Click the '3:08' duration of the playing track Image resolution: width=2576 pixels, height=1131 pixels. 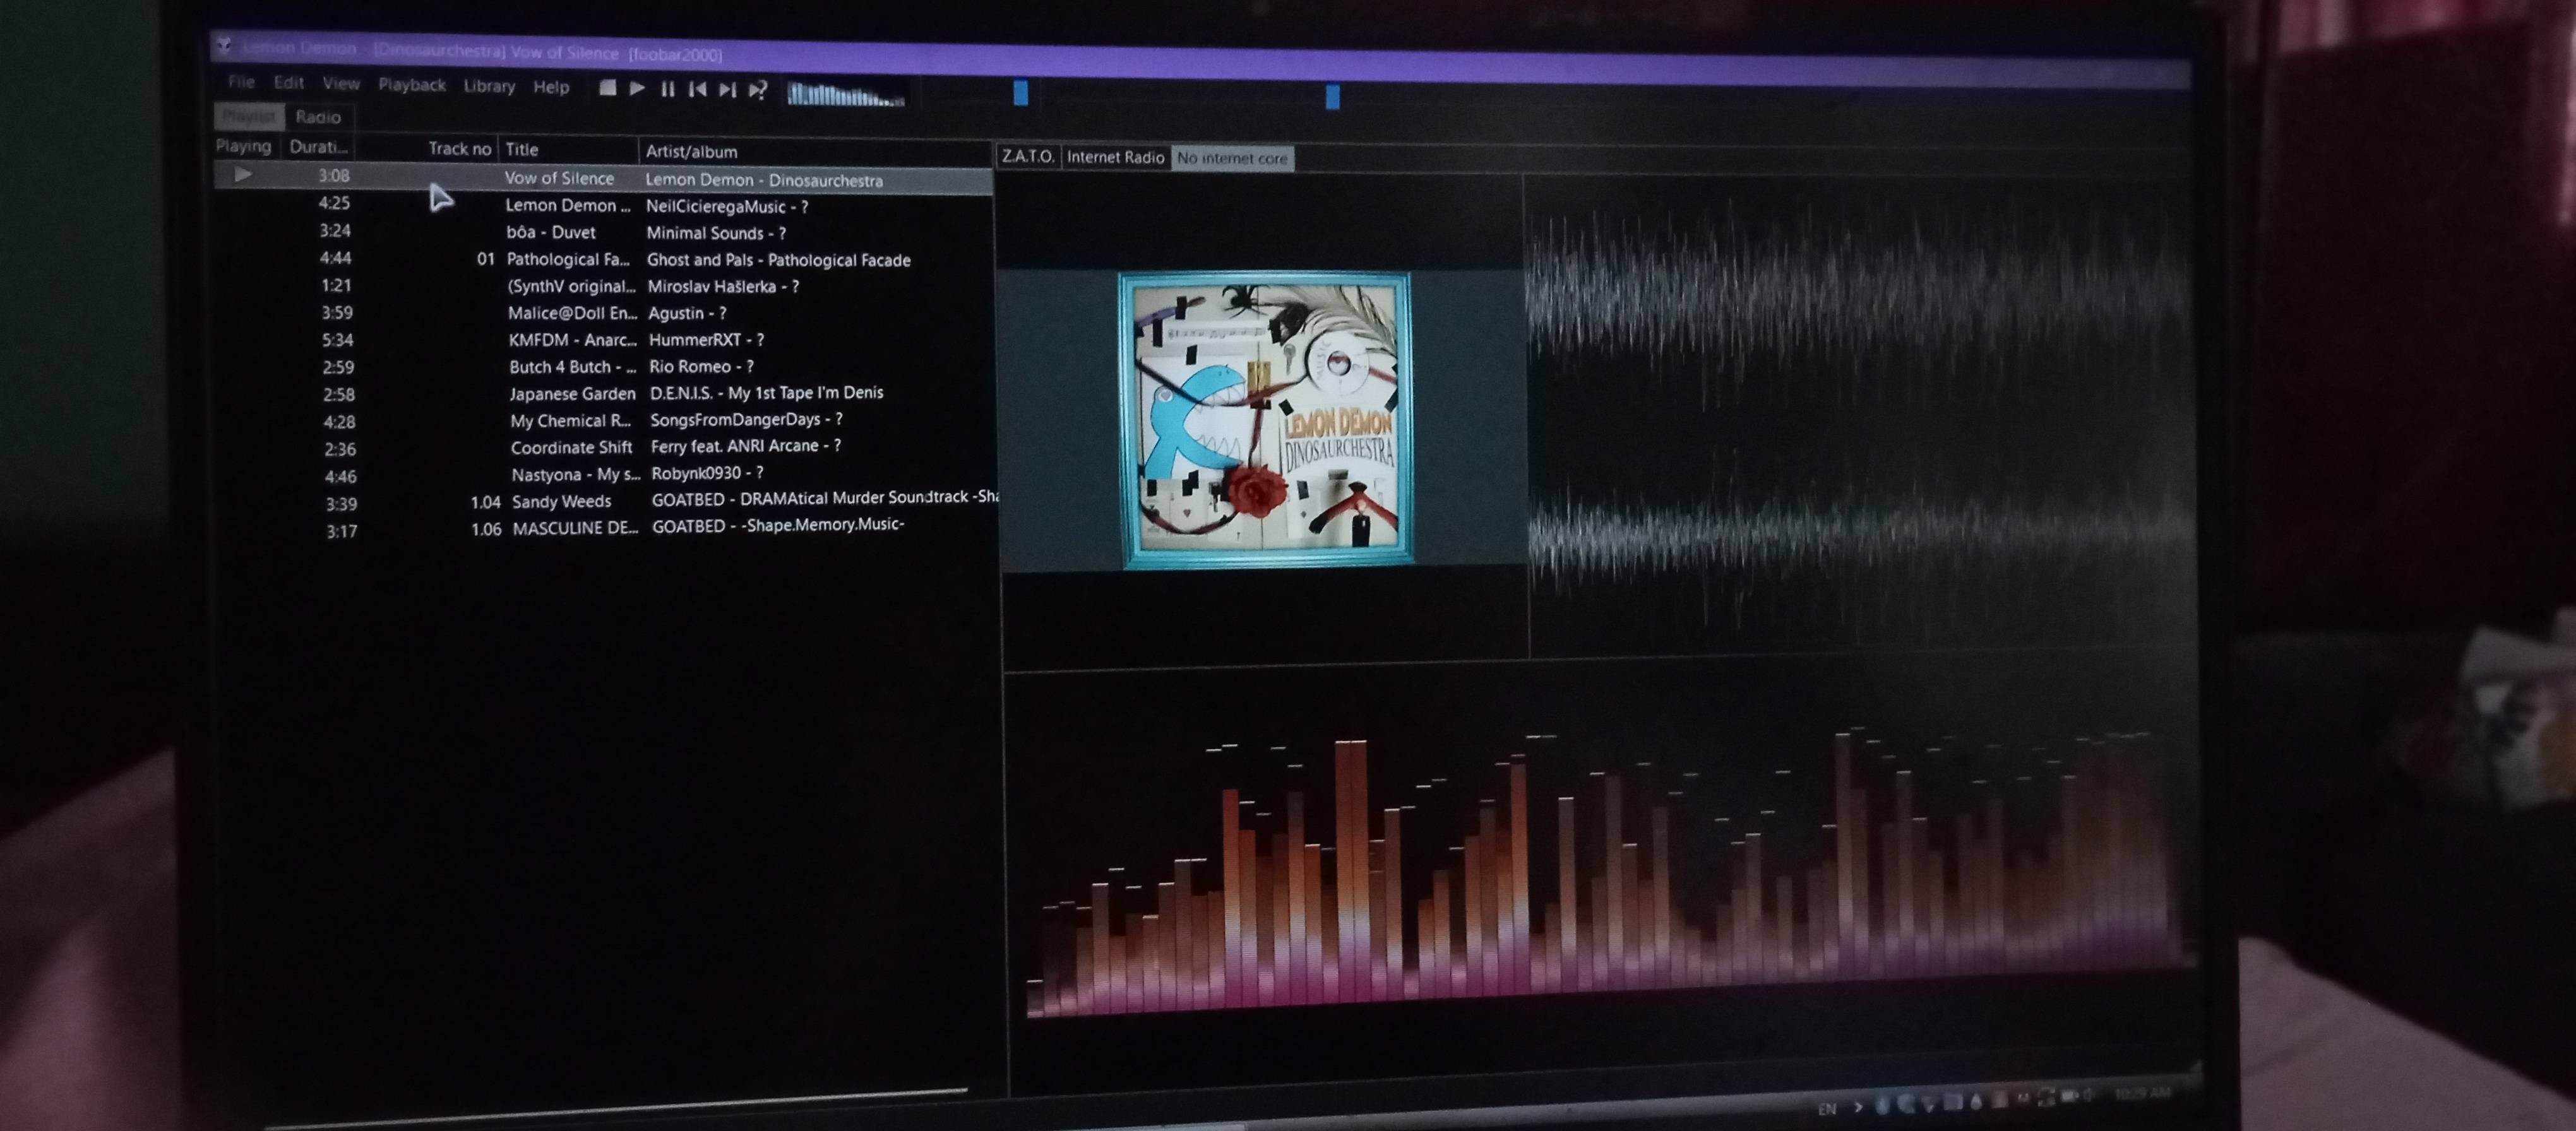click(334, 175)
